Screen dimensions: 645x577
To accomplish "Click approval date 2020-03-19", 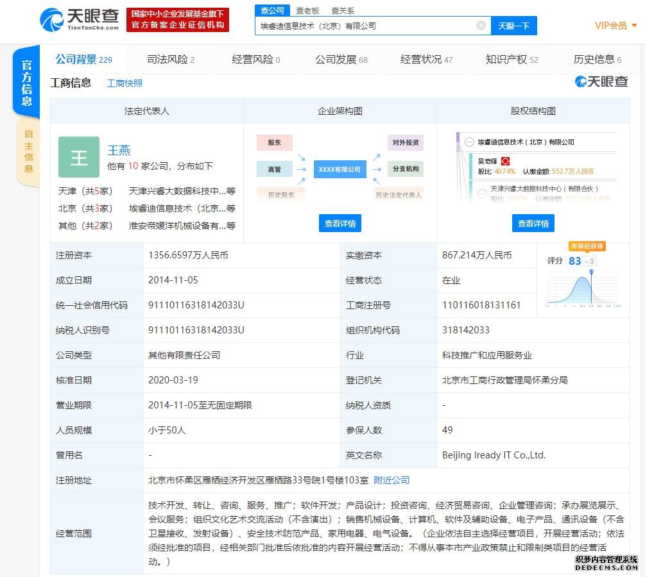I will (173, 380).
